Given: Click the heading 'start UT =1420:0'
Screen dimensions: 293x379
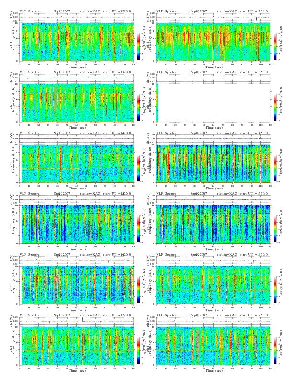Looking at the screenshot, I should (x=117, y=133).
